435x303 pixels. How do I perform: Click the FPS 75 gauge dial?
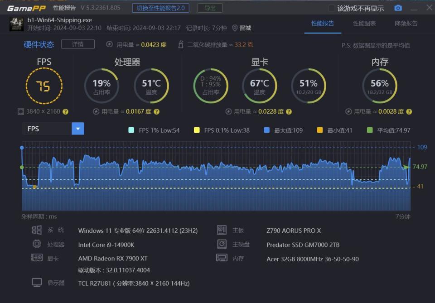click(44, 86)
